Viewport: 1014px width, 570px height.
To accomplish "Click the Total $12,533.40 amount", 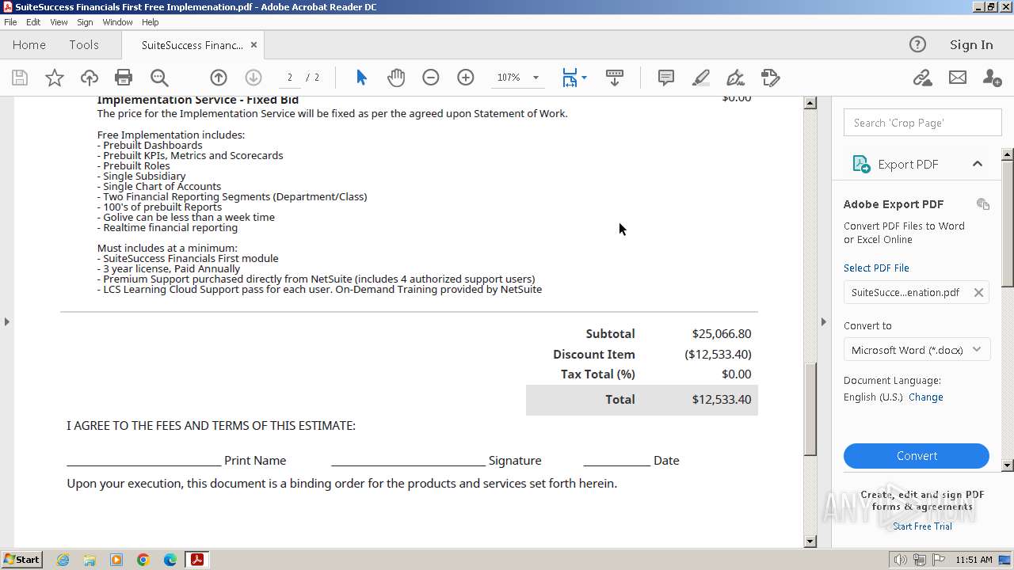I will 722,400.
